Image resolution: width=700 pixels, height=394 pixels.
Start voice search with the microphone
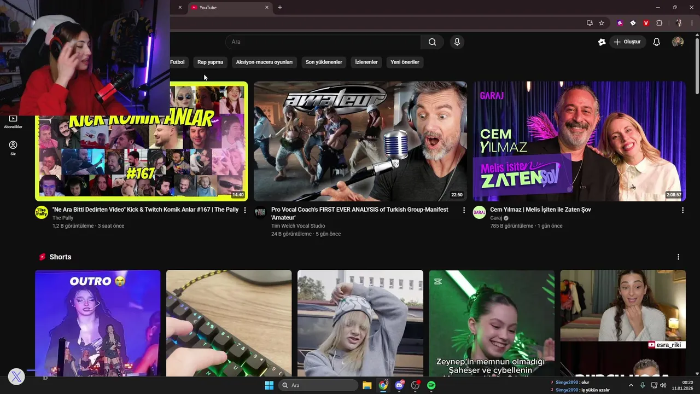457,42
